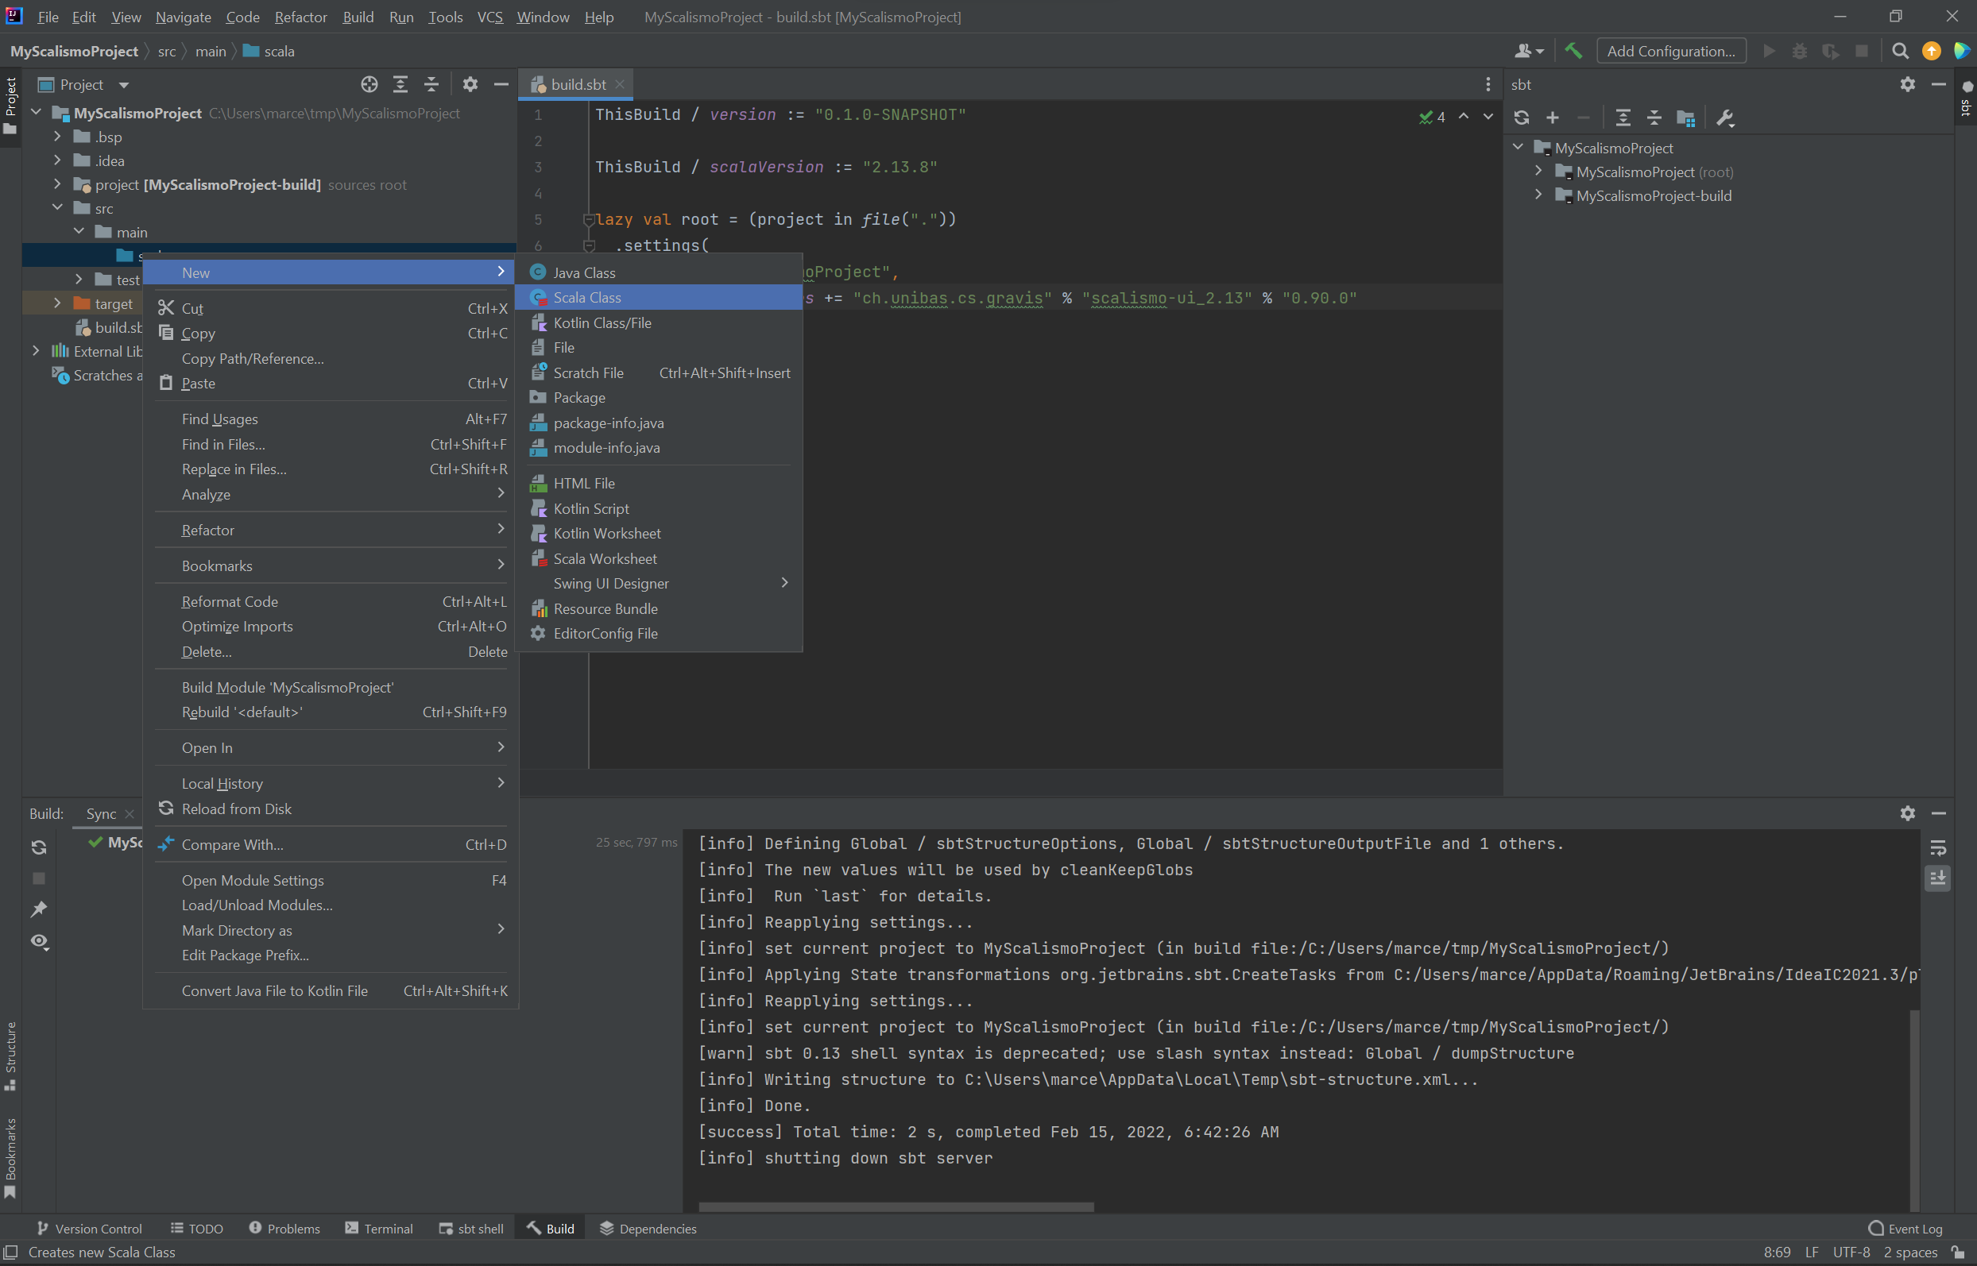Expand all in the Project tool window
This screenshot has width=1977, height=1266.
[400, 84]
